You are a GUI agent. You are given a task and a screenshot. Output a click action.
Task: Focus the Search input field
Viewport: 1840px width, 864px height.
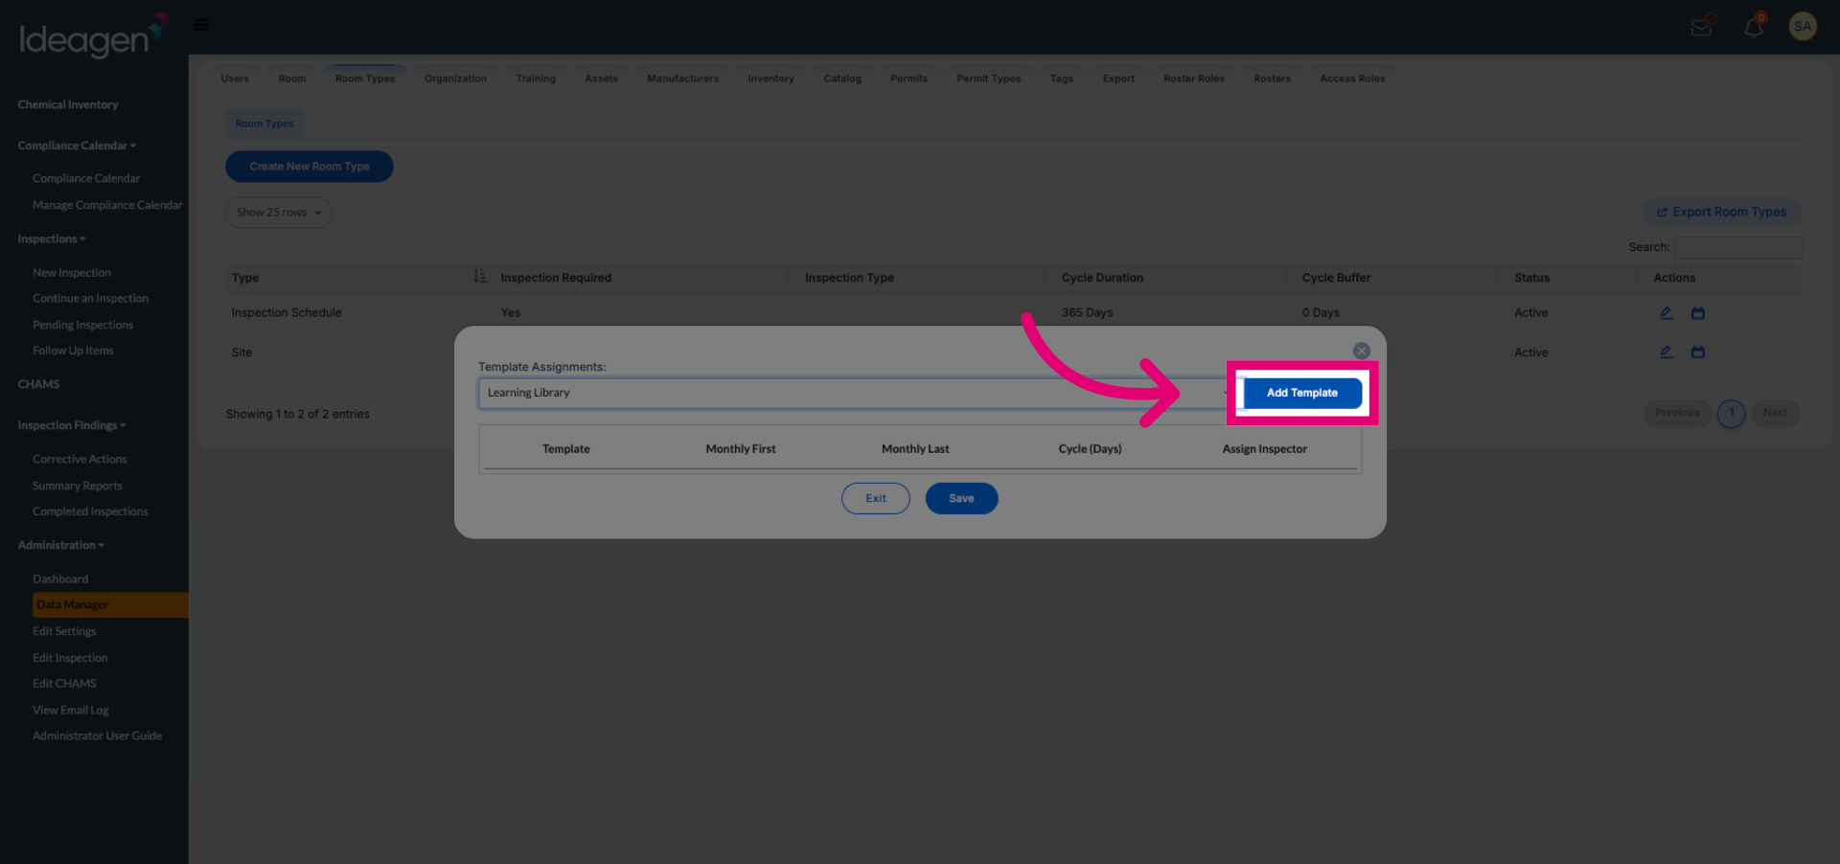(x=1738, y=247)
